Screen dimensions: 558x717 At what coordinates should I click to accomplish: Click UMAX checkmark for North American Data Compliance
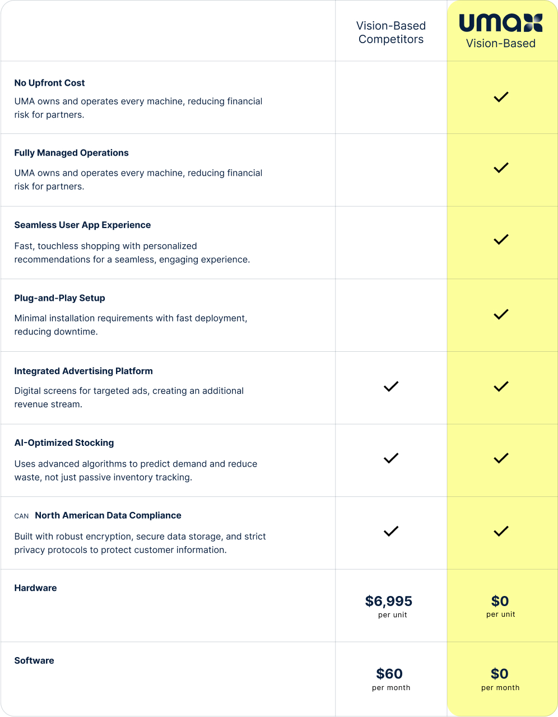coord(501,531)
